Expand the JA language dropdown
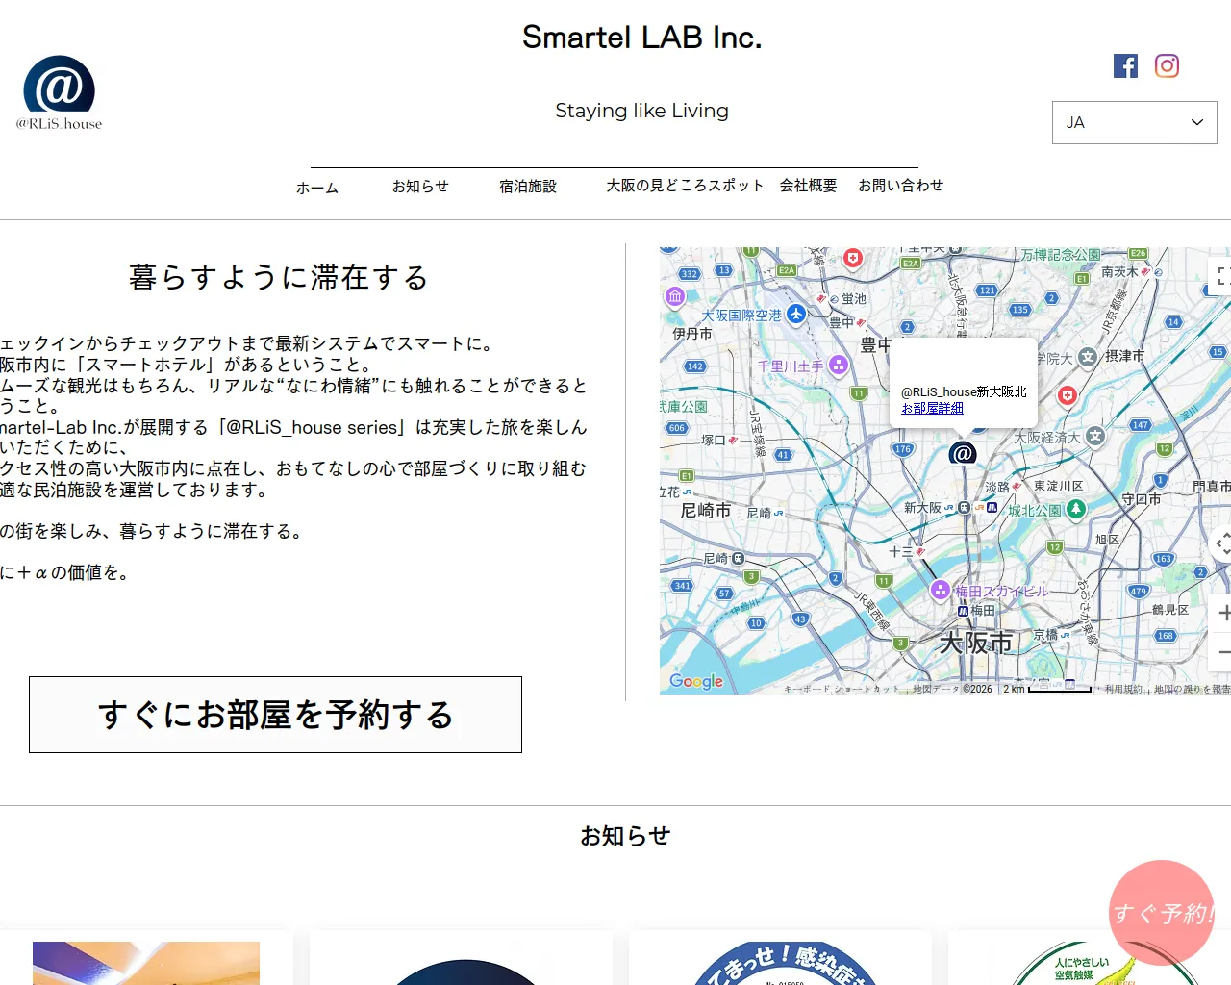This screenshot has width=1231, height=985. coord(1134,123)
